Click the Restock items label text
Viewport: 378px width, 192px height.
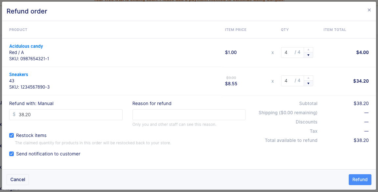(x=31, y=135)
